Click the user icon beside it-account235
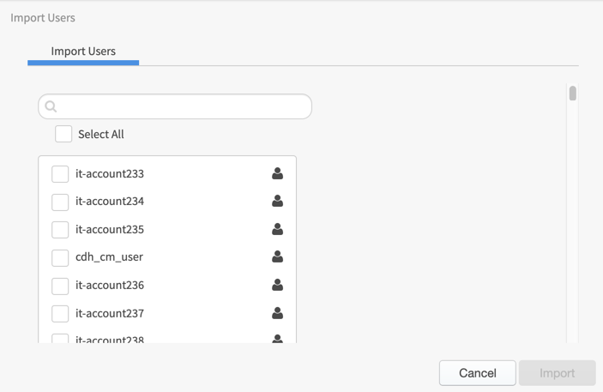Viewport: 603px width, 392px height. click(277, 229)
